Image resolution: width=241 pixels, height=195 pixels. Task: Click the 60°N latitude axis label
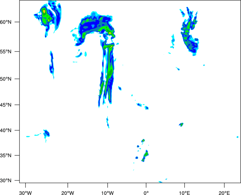(x=6, y=22)
